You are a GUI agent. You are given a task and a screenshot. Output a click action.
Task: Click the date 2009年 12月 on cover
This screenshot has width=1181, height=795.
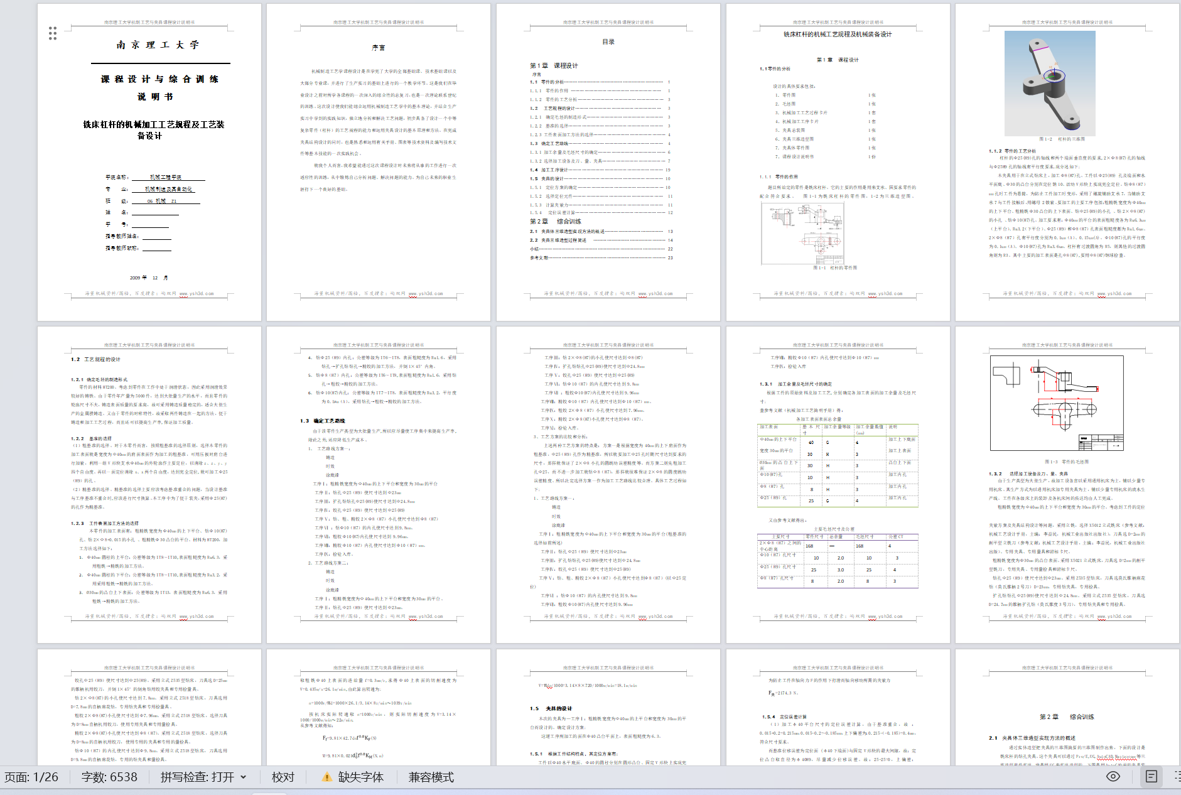(149, 278)
